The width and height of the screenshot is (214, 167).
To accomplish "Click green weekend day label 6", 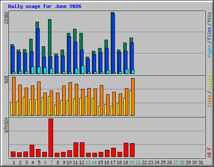I will click(x=45, y=162).
